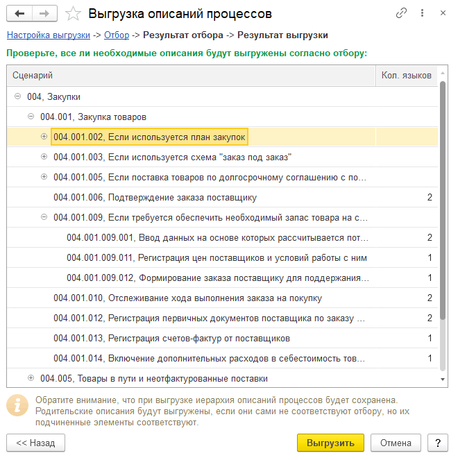Select row 004.001.009.011 Регистрация цен поставщиков
Viewport: 458px width, 460px height.
[222, 258]
